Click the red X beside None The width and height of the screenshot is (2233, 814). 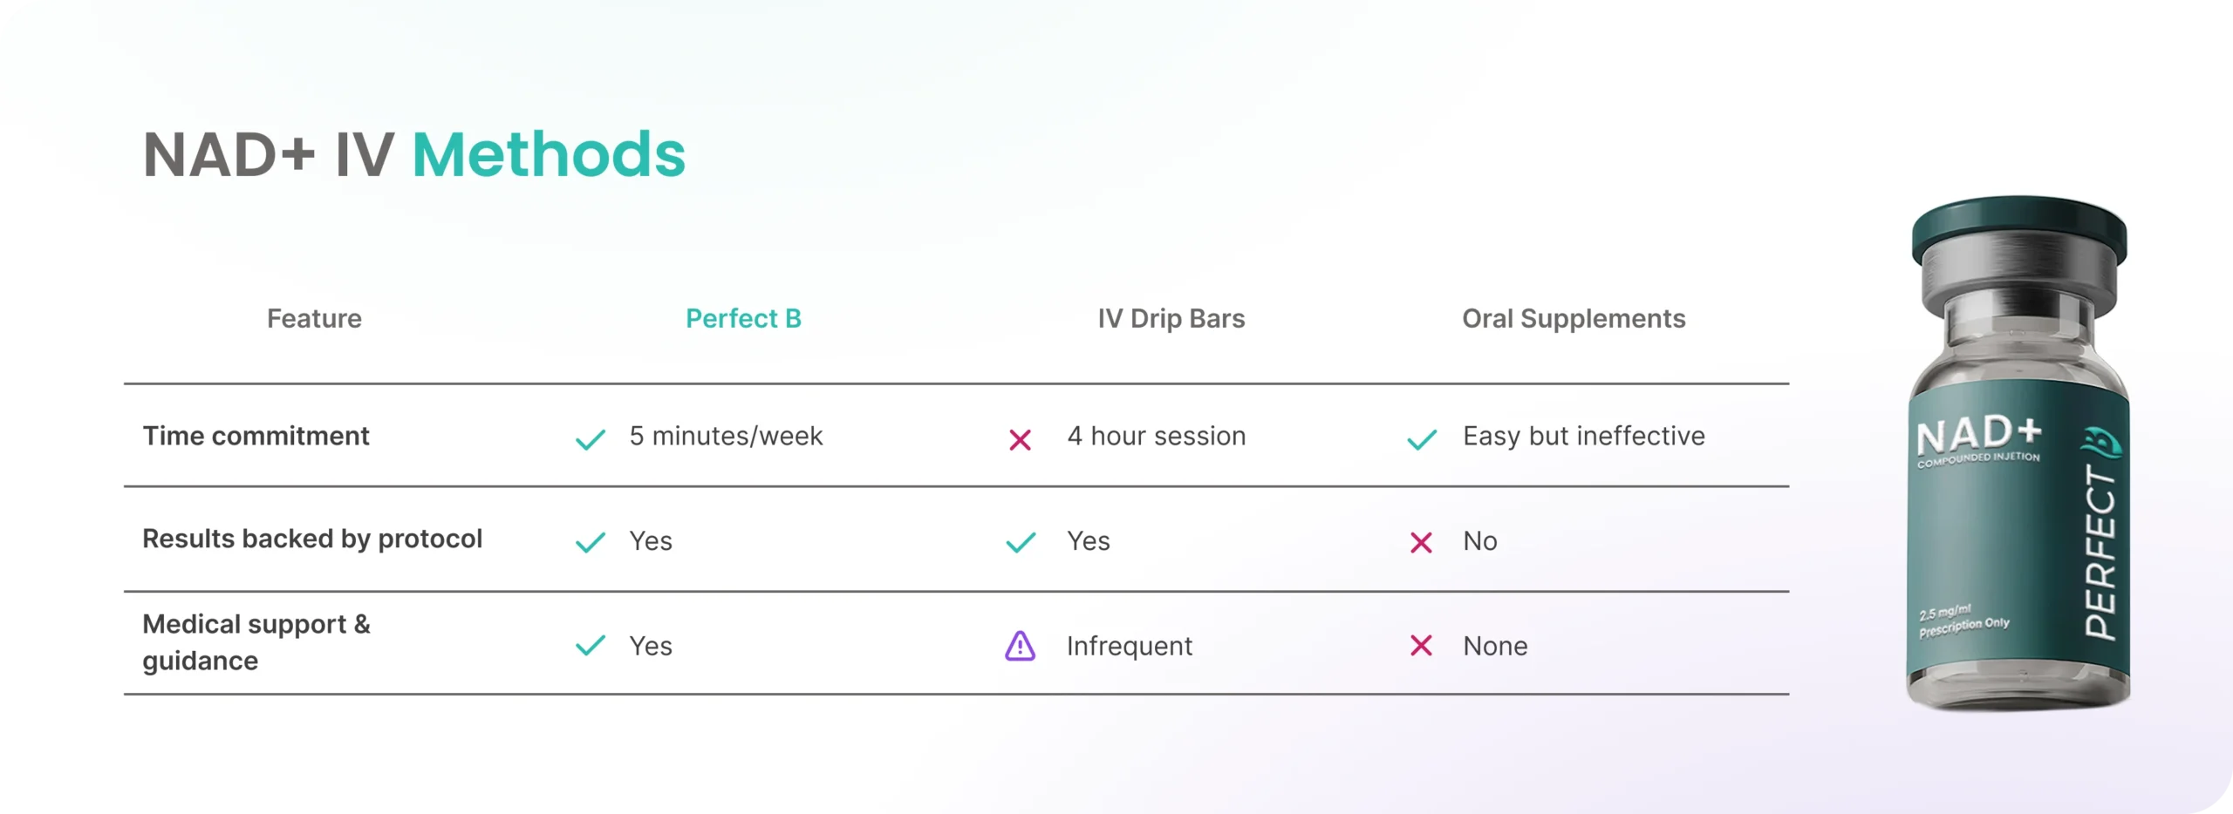(1421, 646)
